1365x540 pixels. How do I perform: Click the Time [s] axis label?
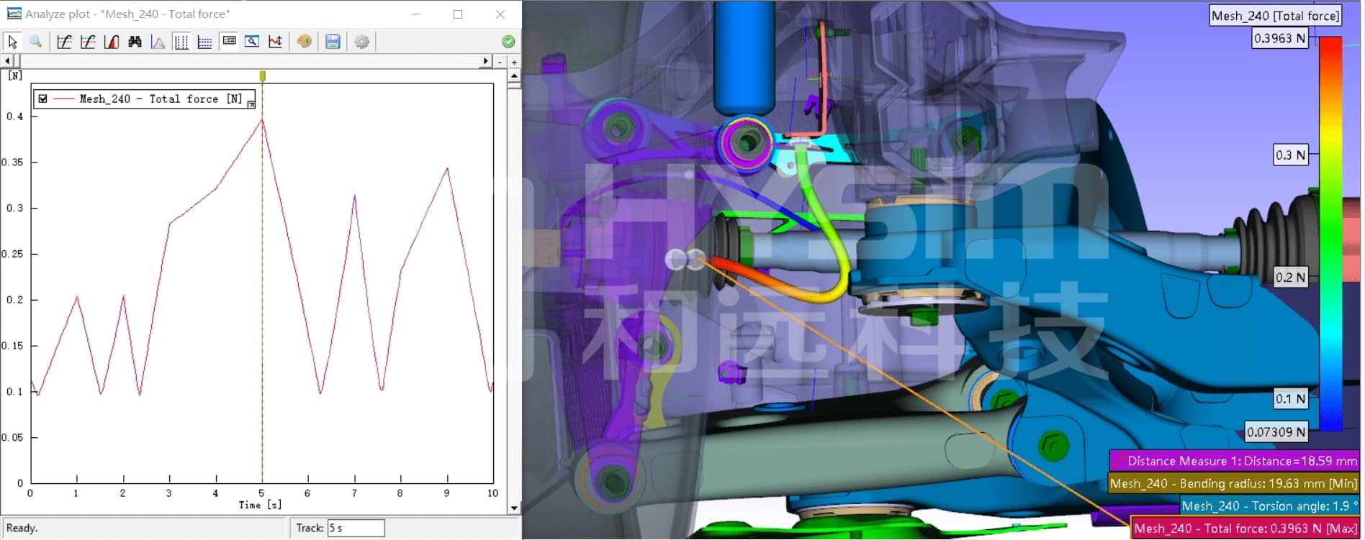[x=260, y=505]
